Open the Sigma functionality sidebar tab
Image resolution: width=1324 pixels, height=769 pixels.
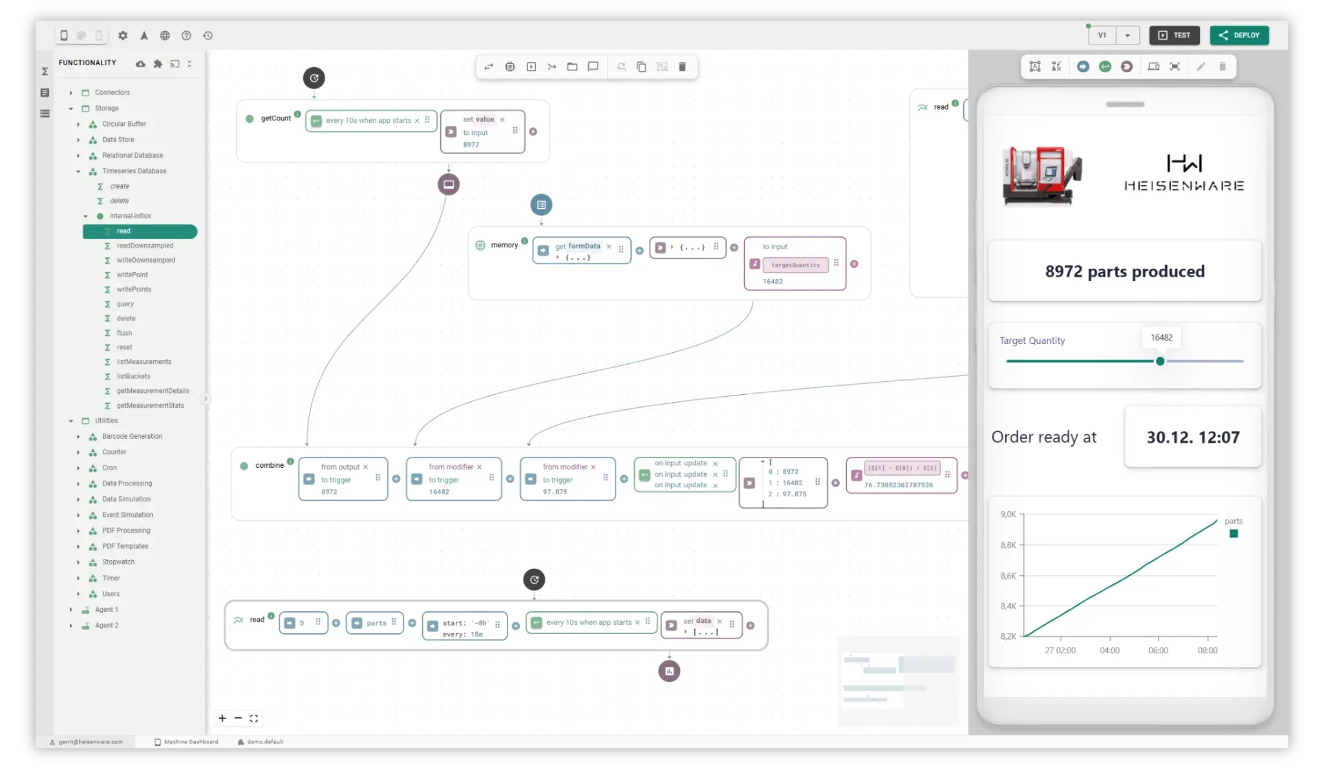45,71
